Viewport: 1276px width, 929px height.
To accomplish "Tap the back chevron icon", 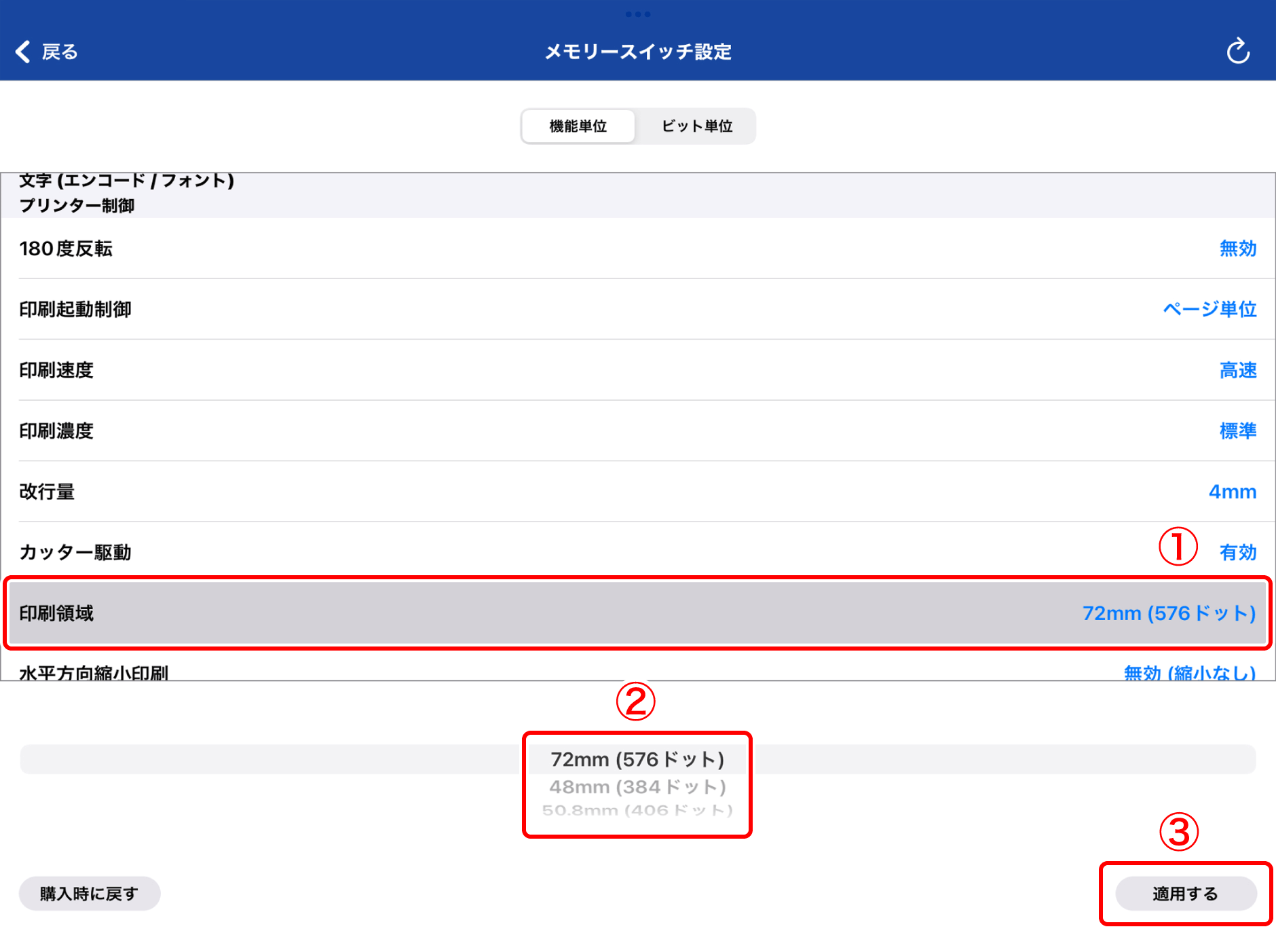I will [23, 52].
